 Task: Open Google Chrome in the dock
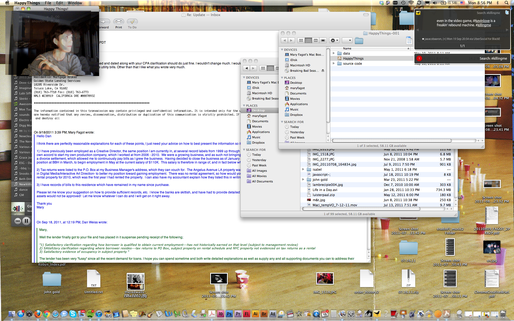tap(47, 314)
